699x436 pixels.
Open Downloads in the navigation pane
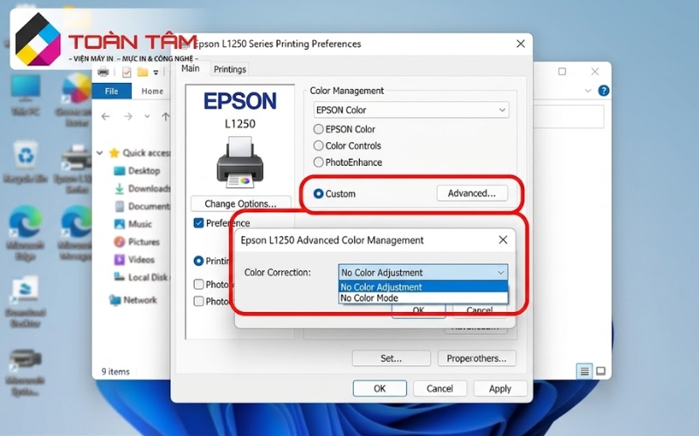pos(142,188)
